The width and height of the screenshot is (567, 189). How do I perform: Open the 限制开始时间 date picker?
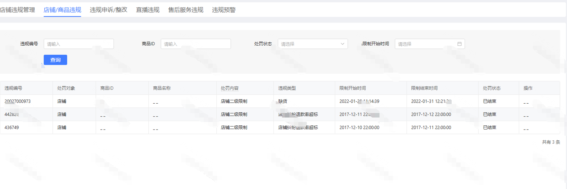coord(426,44)
